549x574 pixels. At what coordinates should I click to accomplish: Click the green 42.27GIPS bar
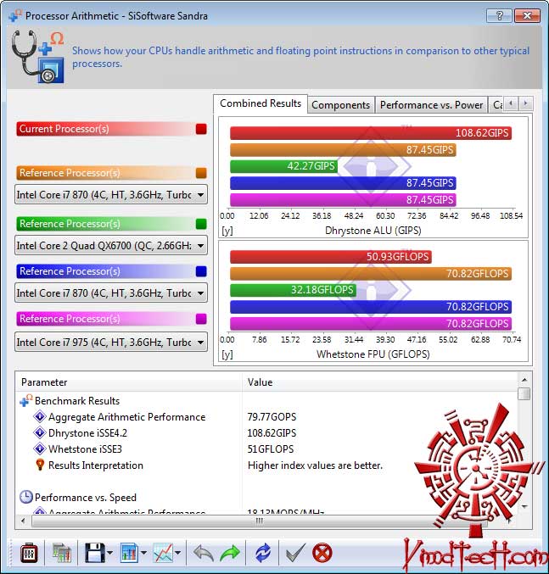pyautogui.click(x=284, y=166)
